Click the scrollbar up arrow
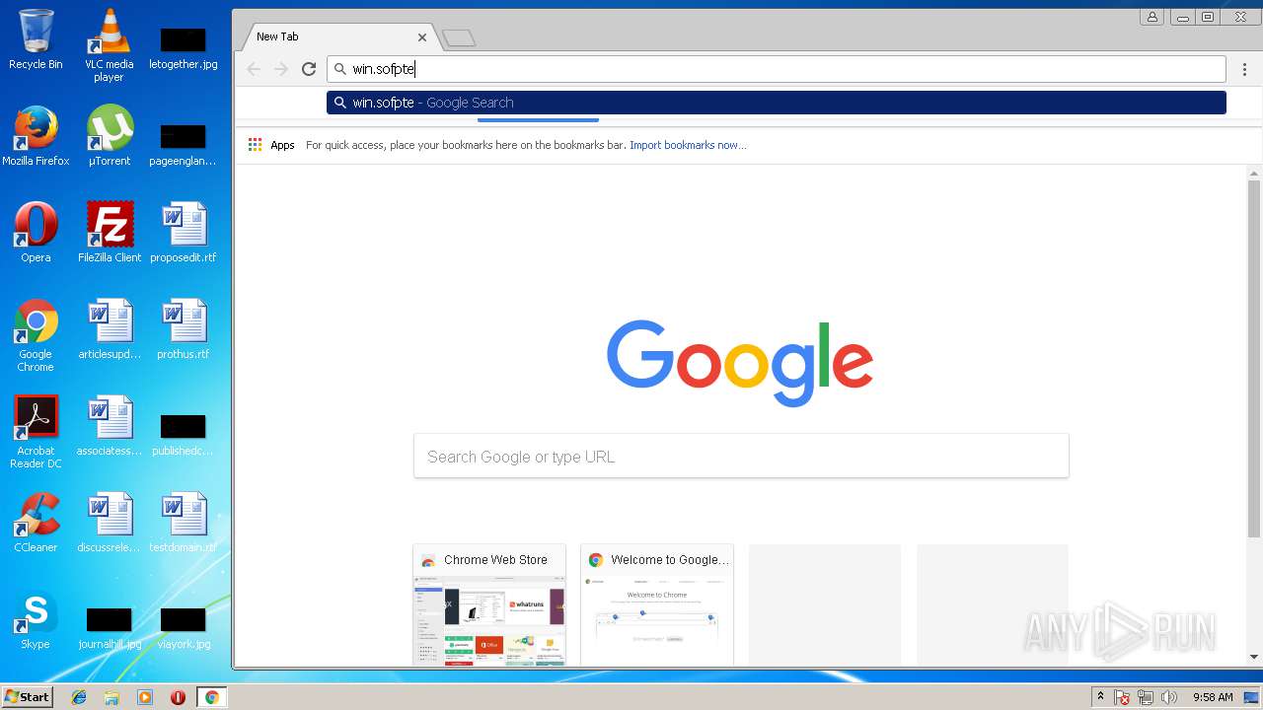 1254,173
